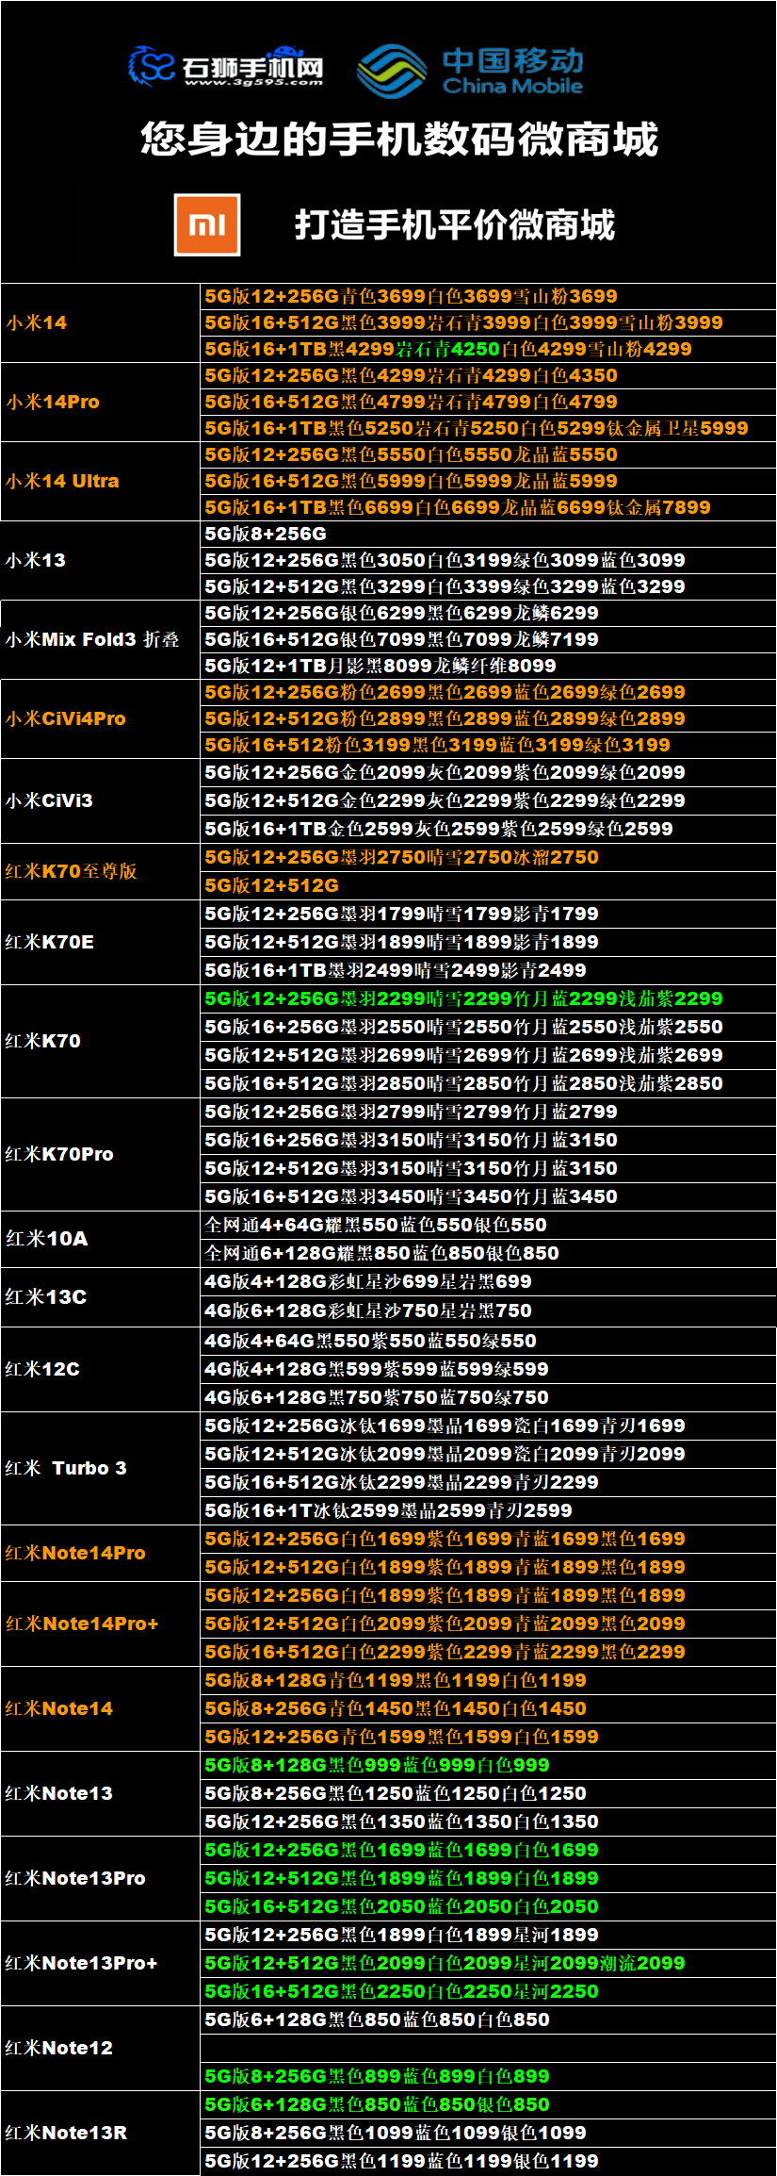Viewport: 777px width, 2176px height.
Task: Click the row 5G版12+256G黑色1350蓝色1350白色1350
Action: (488, 1822)
